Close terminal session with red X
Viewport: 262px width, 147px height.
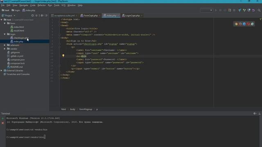(3, 123)
